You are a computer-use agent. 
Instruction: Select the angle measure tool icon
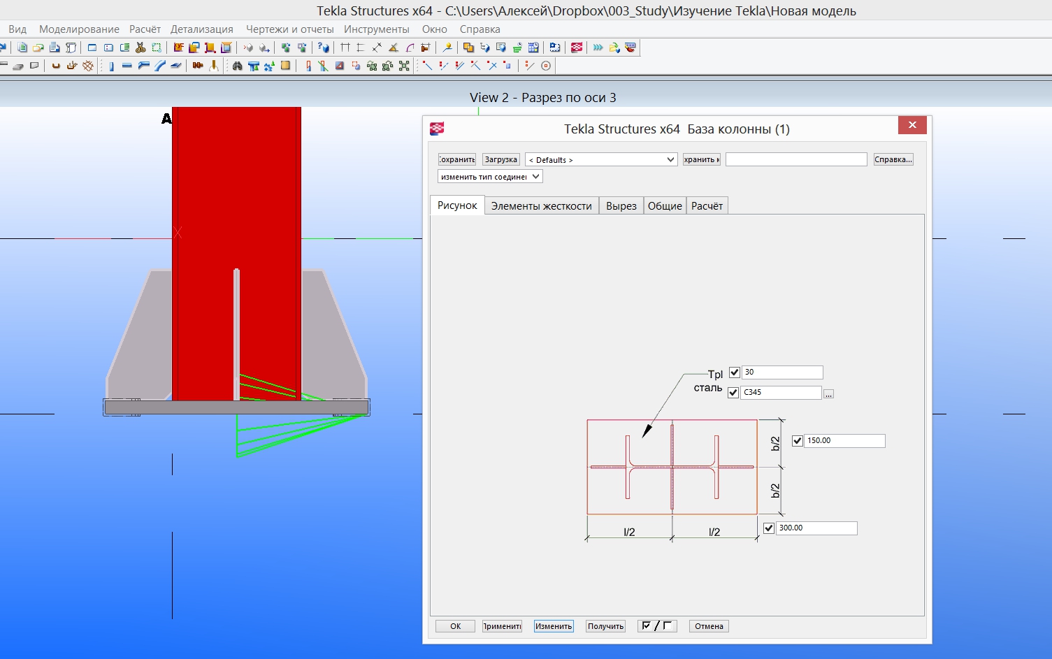click(x=394, y=48)
